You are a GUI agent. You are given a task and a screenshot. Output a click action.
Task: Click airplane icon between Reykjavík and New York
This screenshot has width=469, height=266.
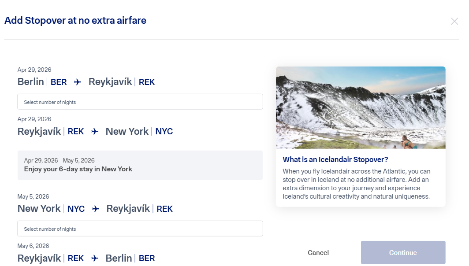[x=95, y=131]
